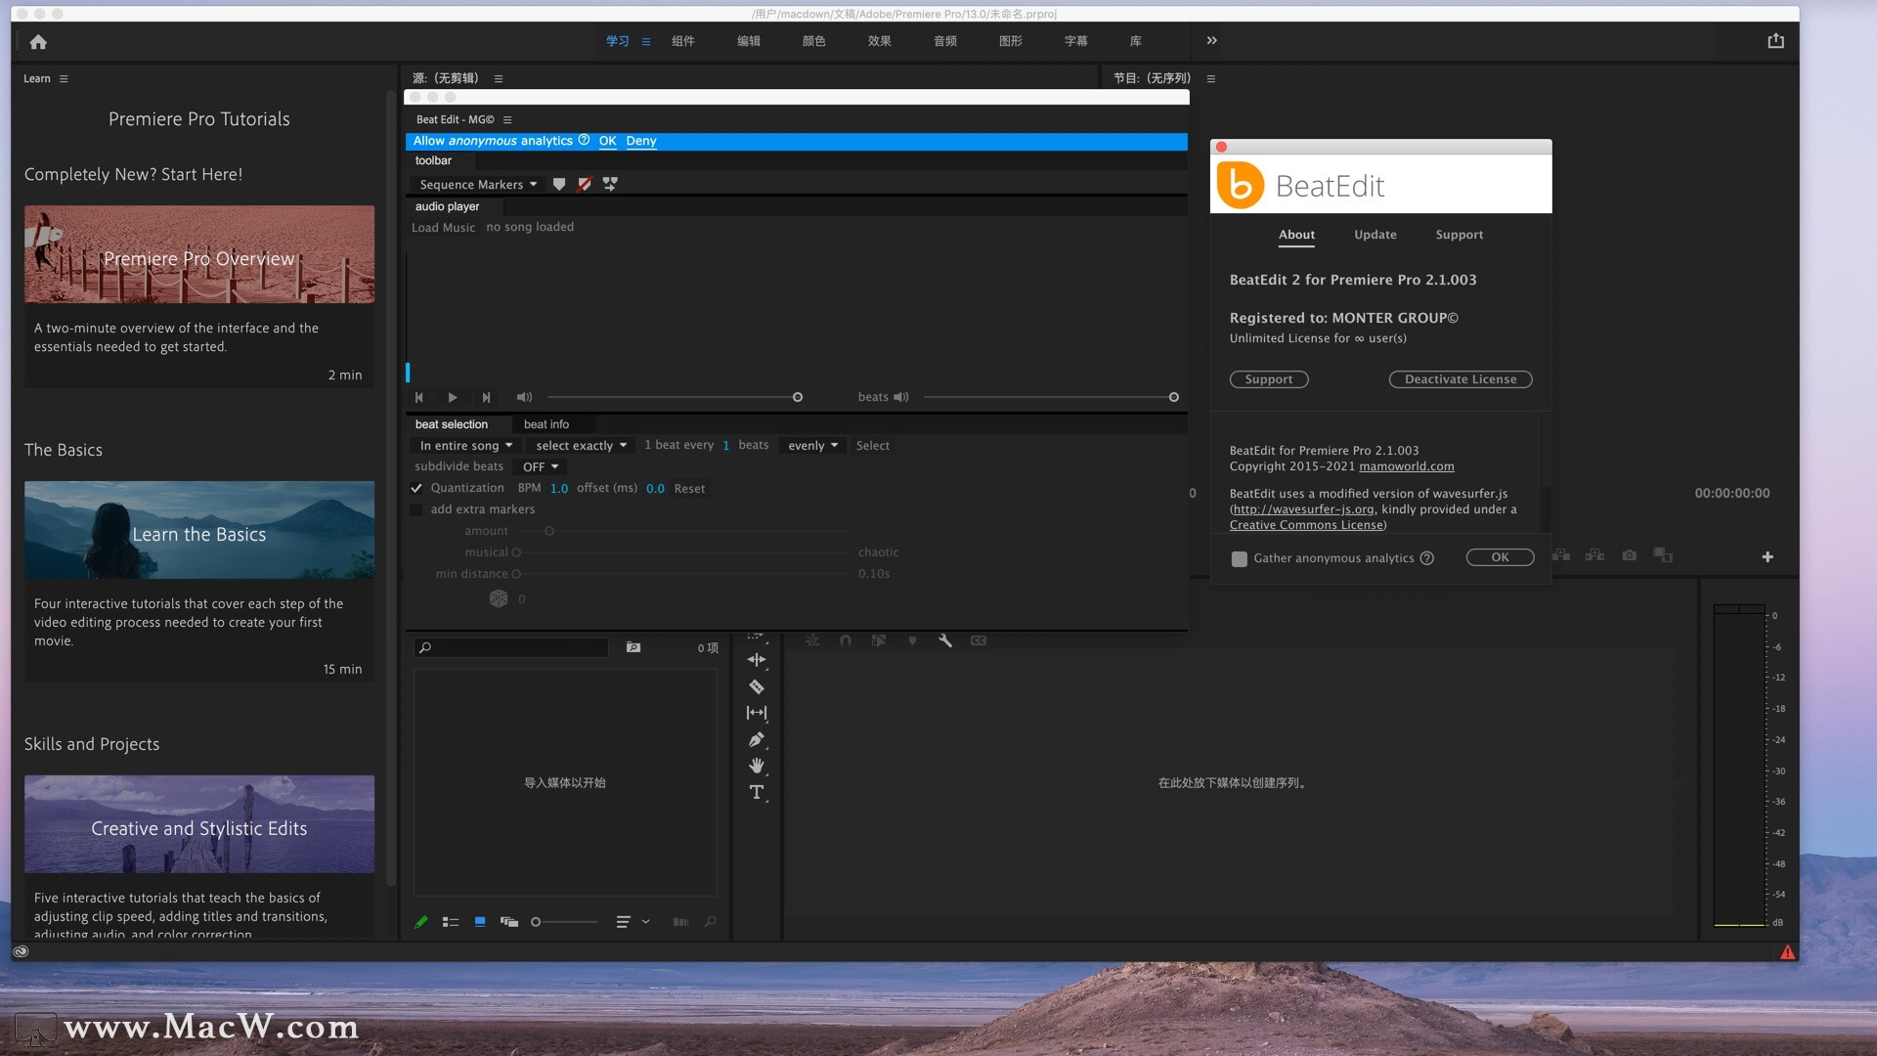The image size is (1877, 1056).
Task: Select the Hand tool
Action: tap(756, 766)
